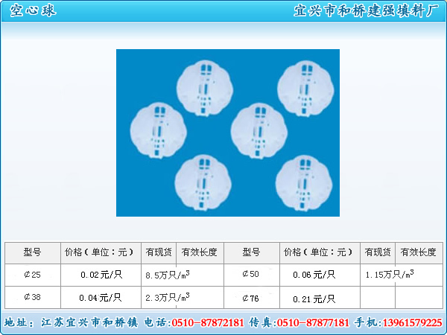Select the ∅50 model cell
Screen dimensions: 447x335
coord(251,275)
